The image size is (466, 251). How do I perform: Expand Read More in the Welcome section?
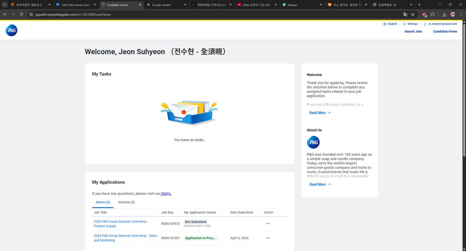tap(320, 113)
